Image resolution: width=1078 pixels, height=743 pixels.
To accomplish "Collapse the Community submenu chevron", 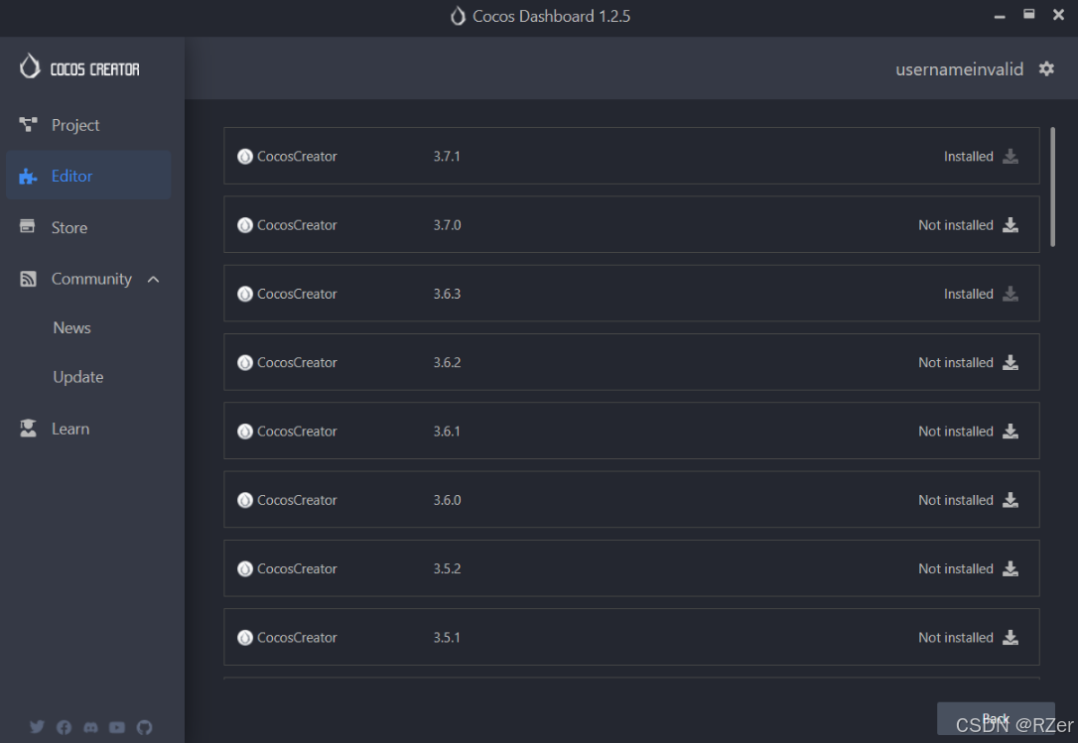I will (153, 279).
